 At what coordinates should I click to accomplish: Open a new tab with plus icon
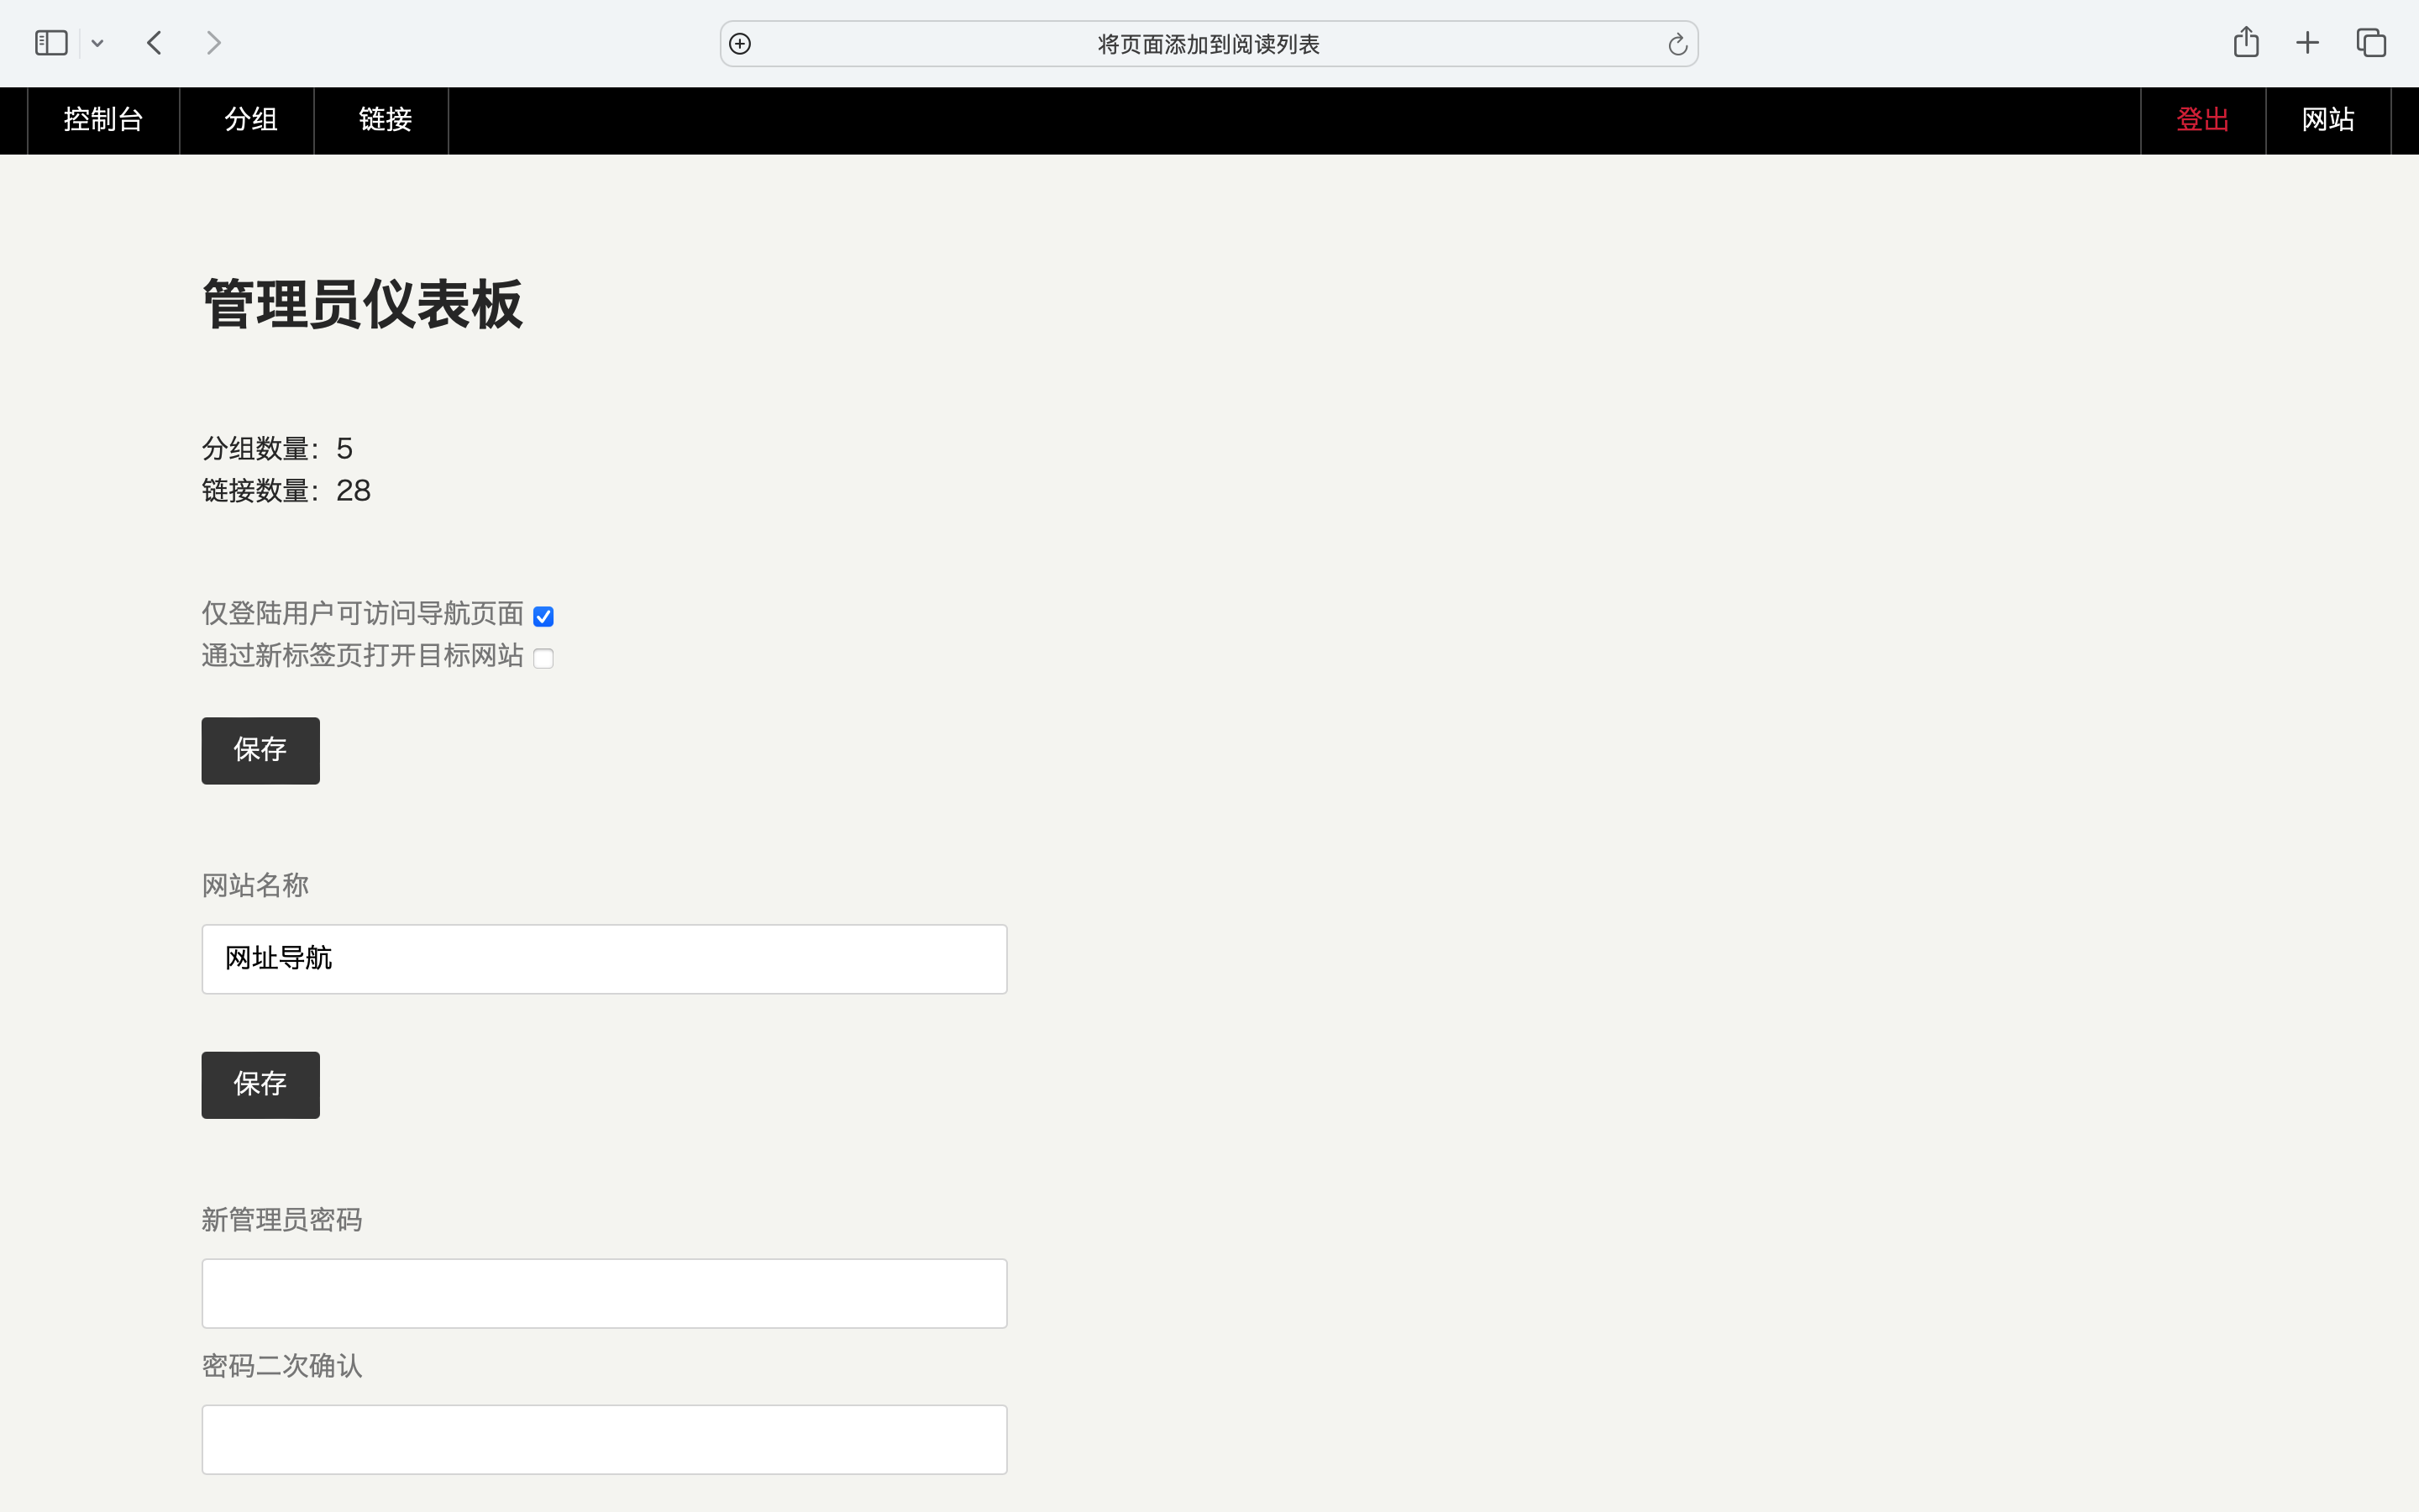tap(2307, 43)
